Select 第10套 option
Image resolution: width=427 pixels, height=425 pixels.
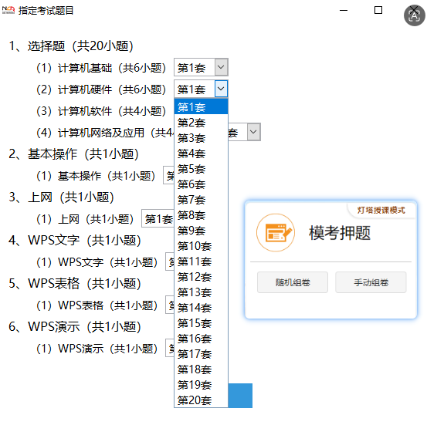click(201, 246)
